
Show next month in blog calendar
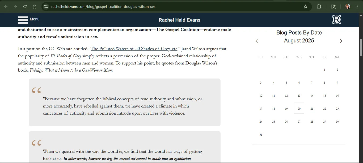pos(341,41)
